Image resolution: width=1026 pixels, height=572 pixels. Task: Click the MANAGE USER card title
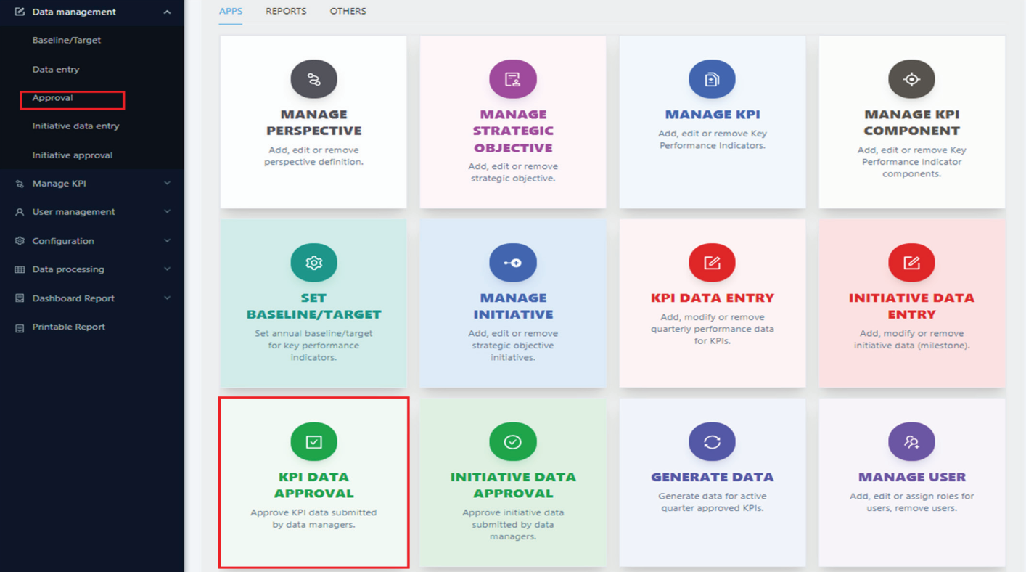911,477
